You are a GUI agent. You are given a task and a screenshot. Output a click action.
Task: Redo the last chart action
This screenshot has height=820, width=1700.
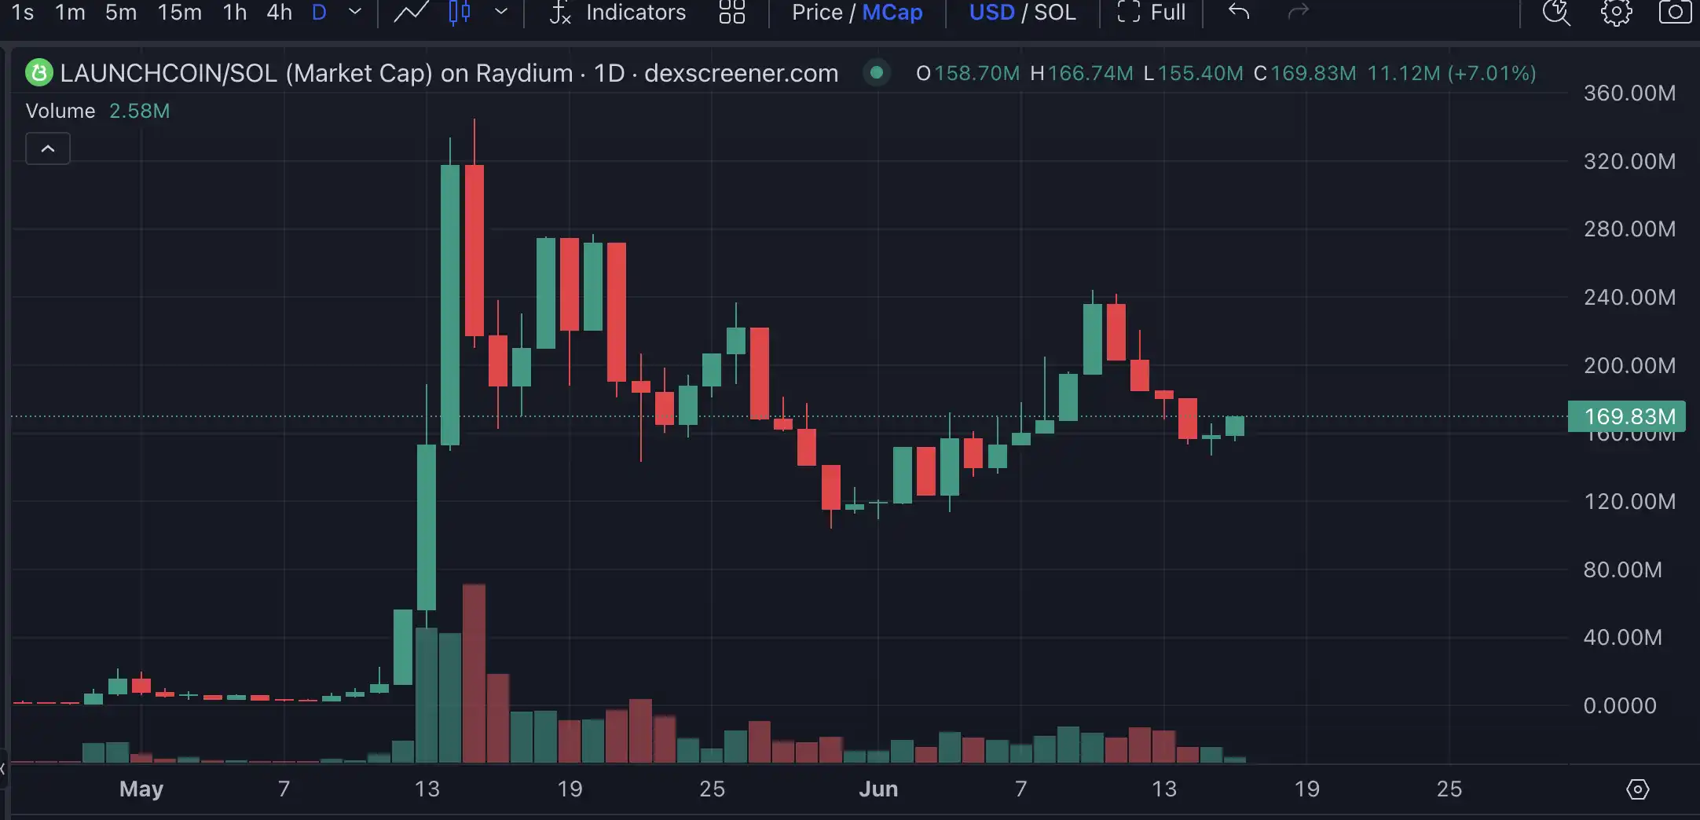(x=1298, y=13)
